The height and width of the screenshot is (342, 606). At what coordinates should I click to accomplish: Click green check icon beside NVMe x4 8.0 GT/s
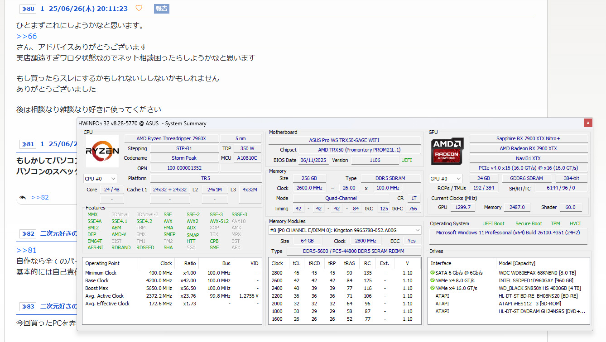point(432,280)
